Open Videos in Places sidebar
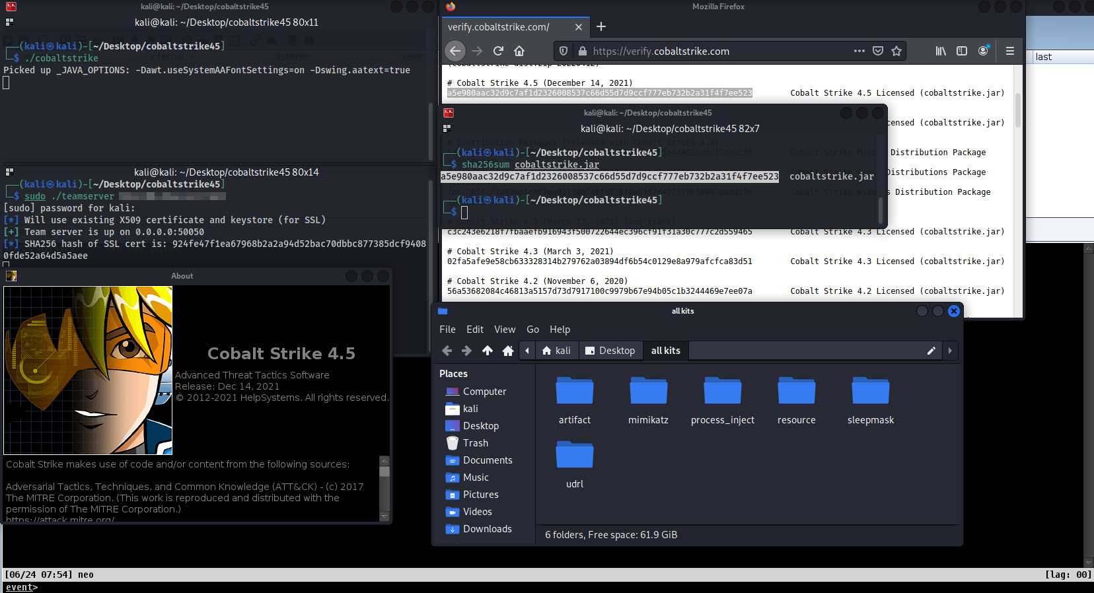 [477, 512]
